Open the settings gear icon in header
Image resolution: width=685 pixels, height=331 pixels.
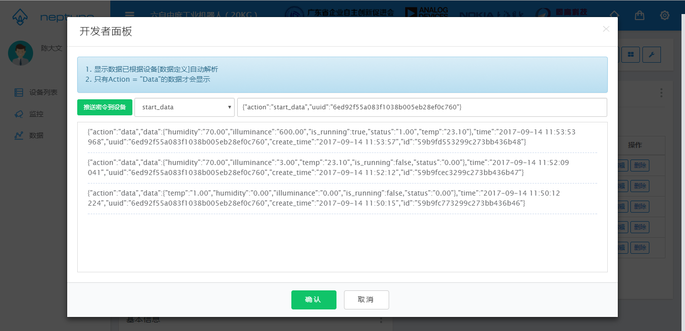(x=664, y=16)
